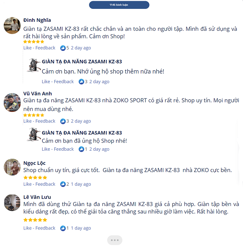Open the 1146 bình luận button
Viewport: 243px width, 248px height.
point(119,5)
